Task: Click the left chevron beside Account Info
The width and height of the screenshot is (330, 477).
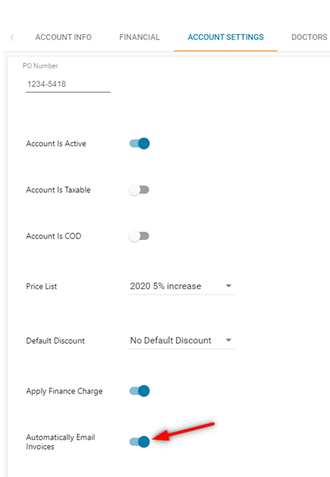Action: click(12, 37)
